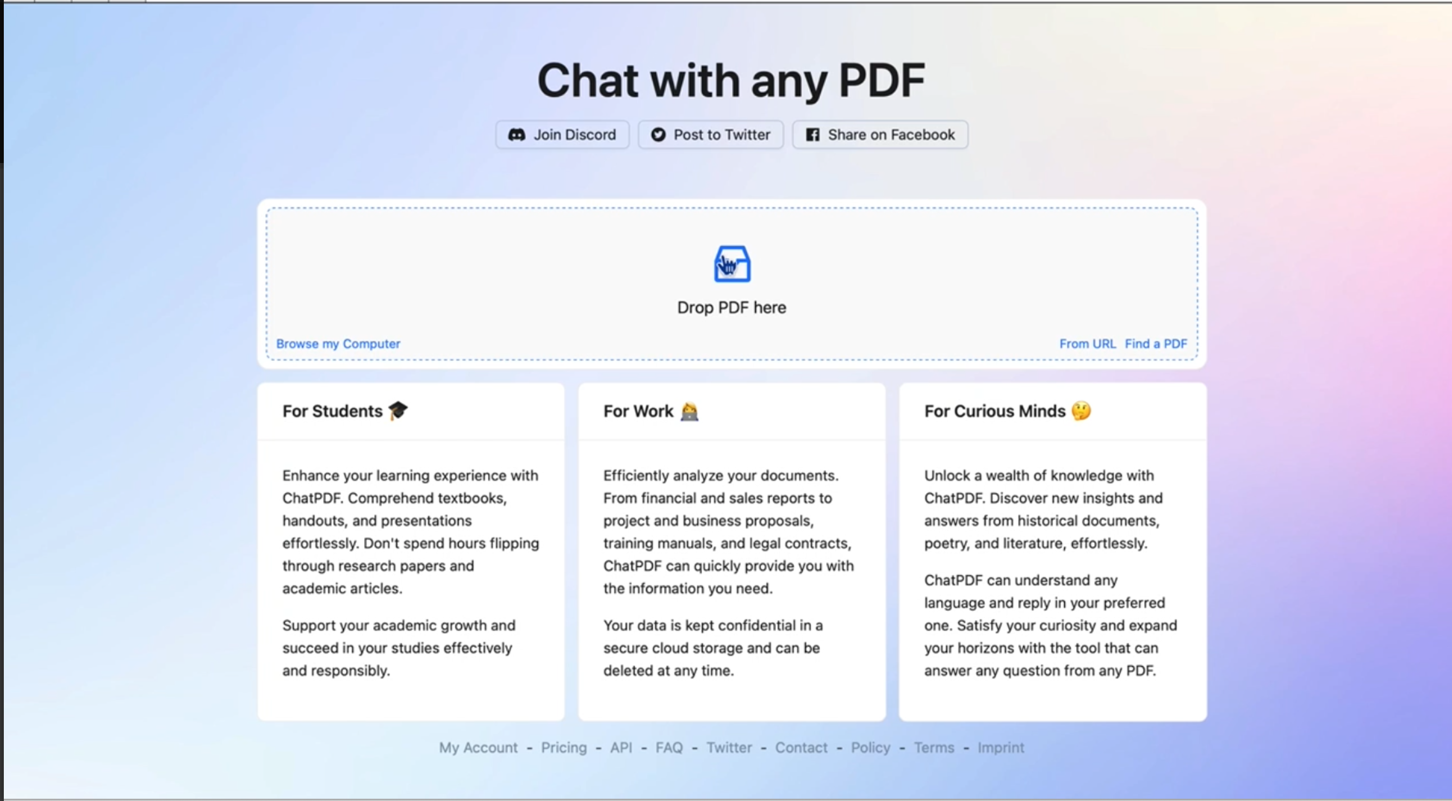Image resolution: width=1452 pixels, height=801 pixels.
Task: Click the thinking face emoji
Action: coord(1081,411)
